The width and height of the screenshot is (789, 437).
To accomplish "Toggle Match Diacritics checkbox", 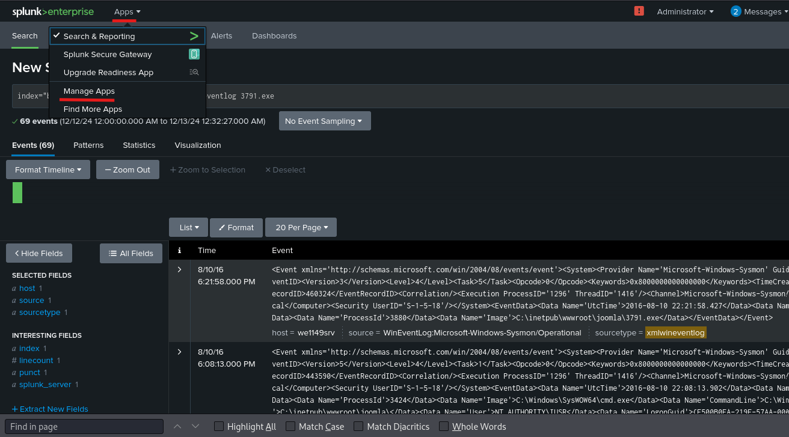I will point(358,426).
